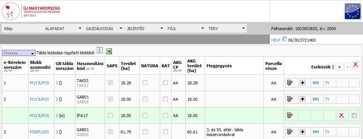
Task: Click TV link in row 3 (M2KPU205)
Action: point(327,132)
